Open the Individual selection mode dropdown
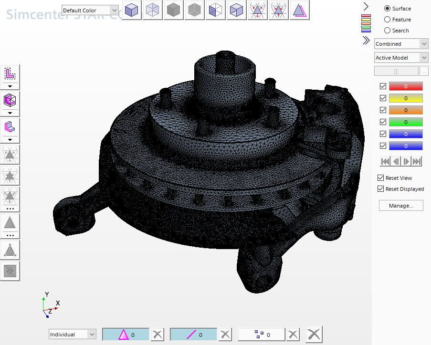The width and height of the screenshot is (431, 345). 73,335
